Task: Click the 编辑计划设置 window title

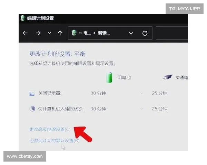Action: coord(40,18)
